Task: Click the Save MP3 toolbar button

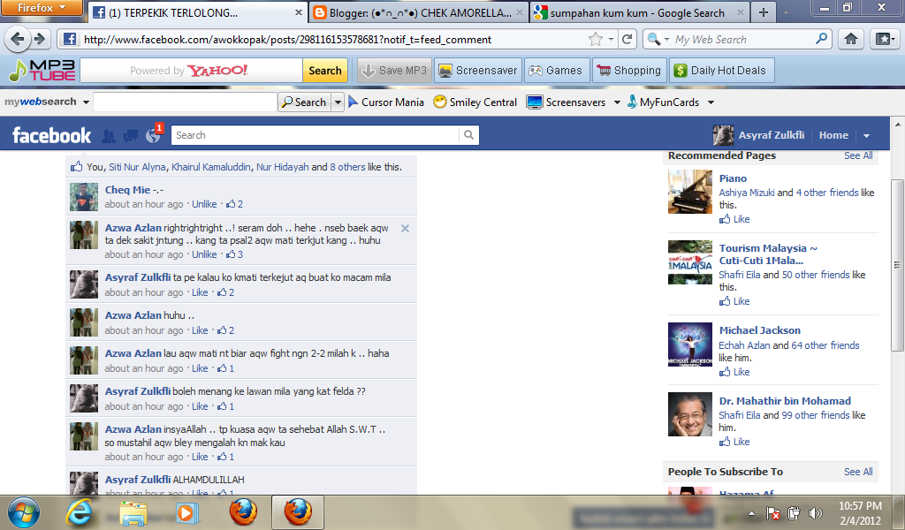Action: pos(394,71)
